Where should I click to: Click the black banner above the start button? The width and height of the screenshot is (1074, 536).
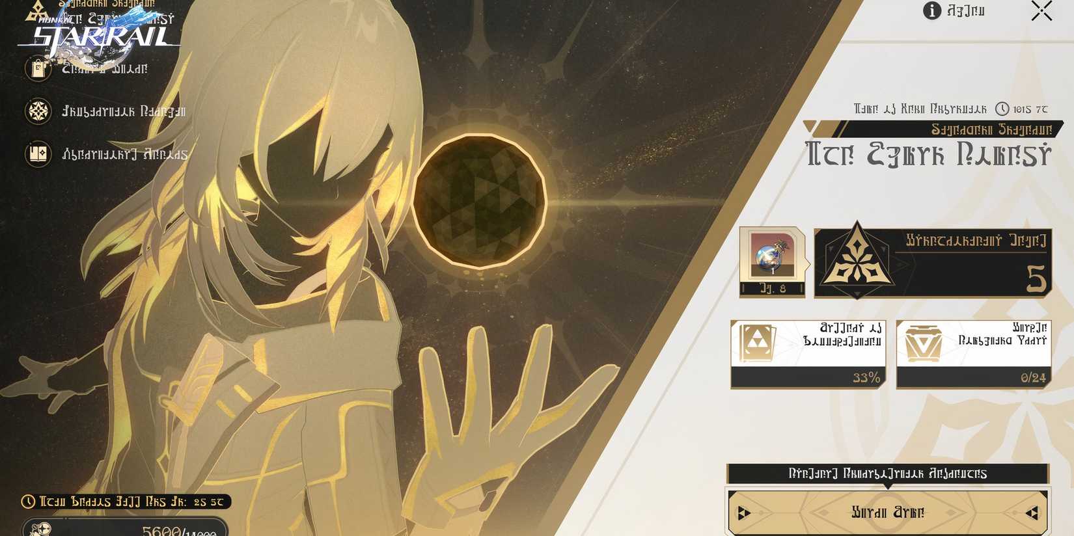coord(888,474)
